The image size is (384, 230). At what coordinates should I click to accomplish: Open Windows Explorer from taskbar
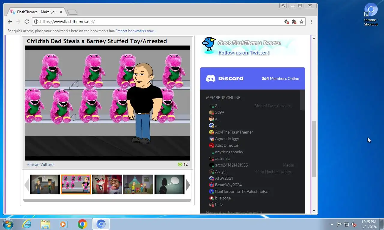(x=45, y=224)
